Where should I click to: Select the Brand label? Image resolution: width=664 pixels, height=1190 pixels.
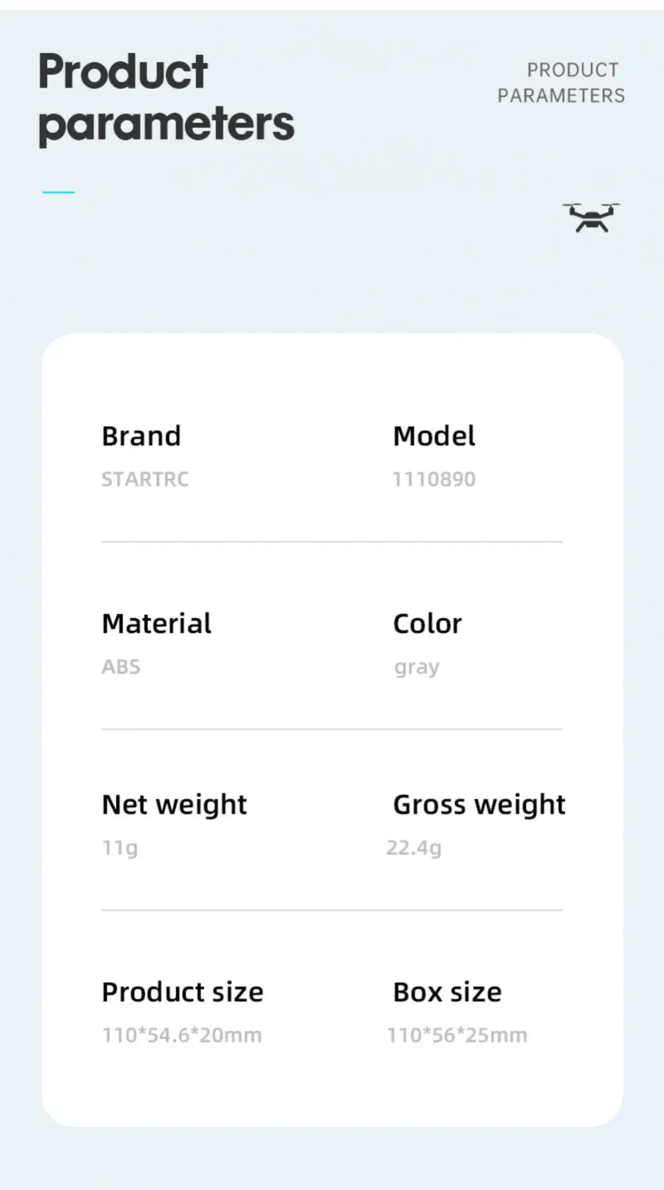point(141,436)
